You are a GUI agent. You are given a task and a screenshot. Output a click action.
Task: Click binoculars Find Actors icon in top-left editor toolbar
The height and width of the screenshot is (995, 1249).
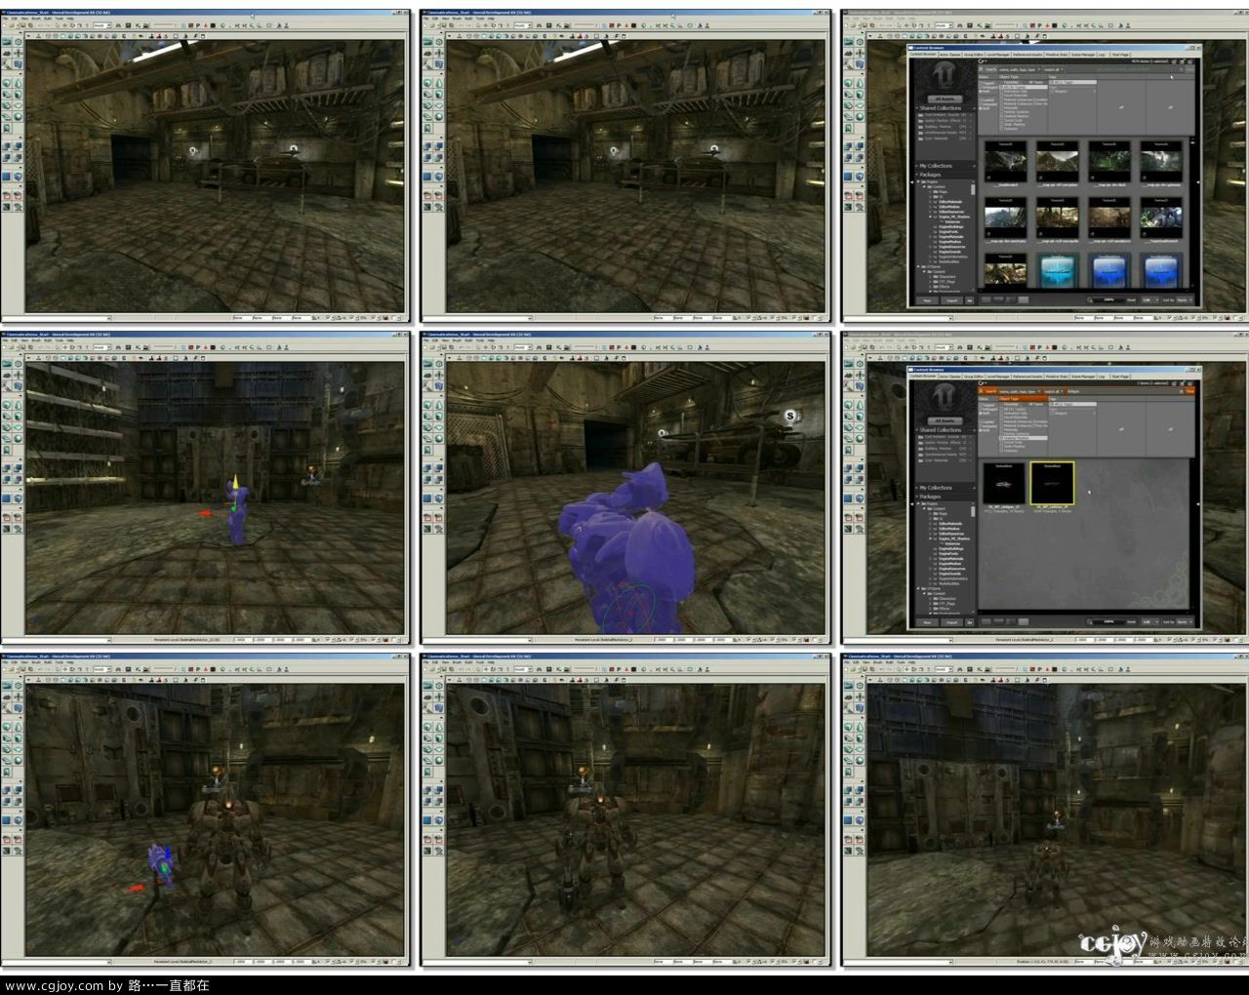pos(118,25)
